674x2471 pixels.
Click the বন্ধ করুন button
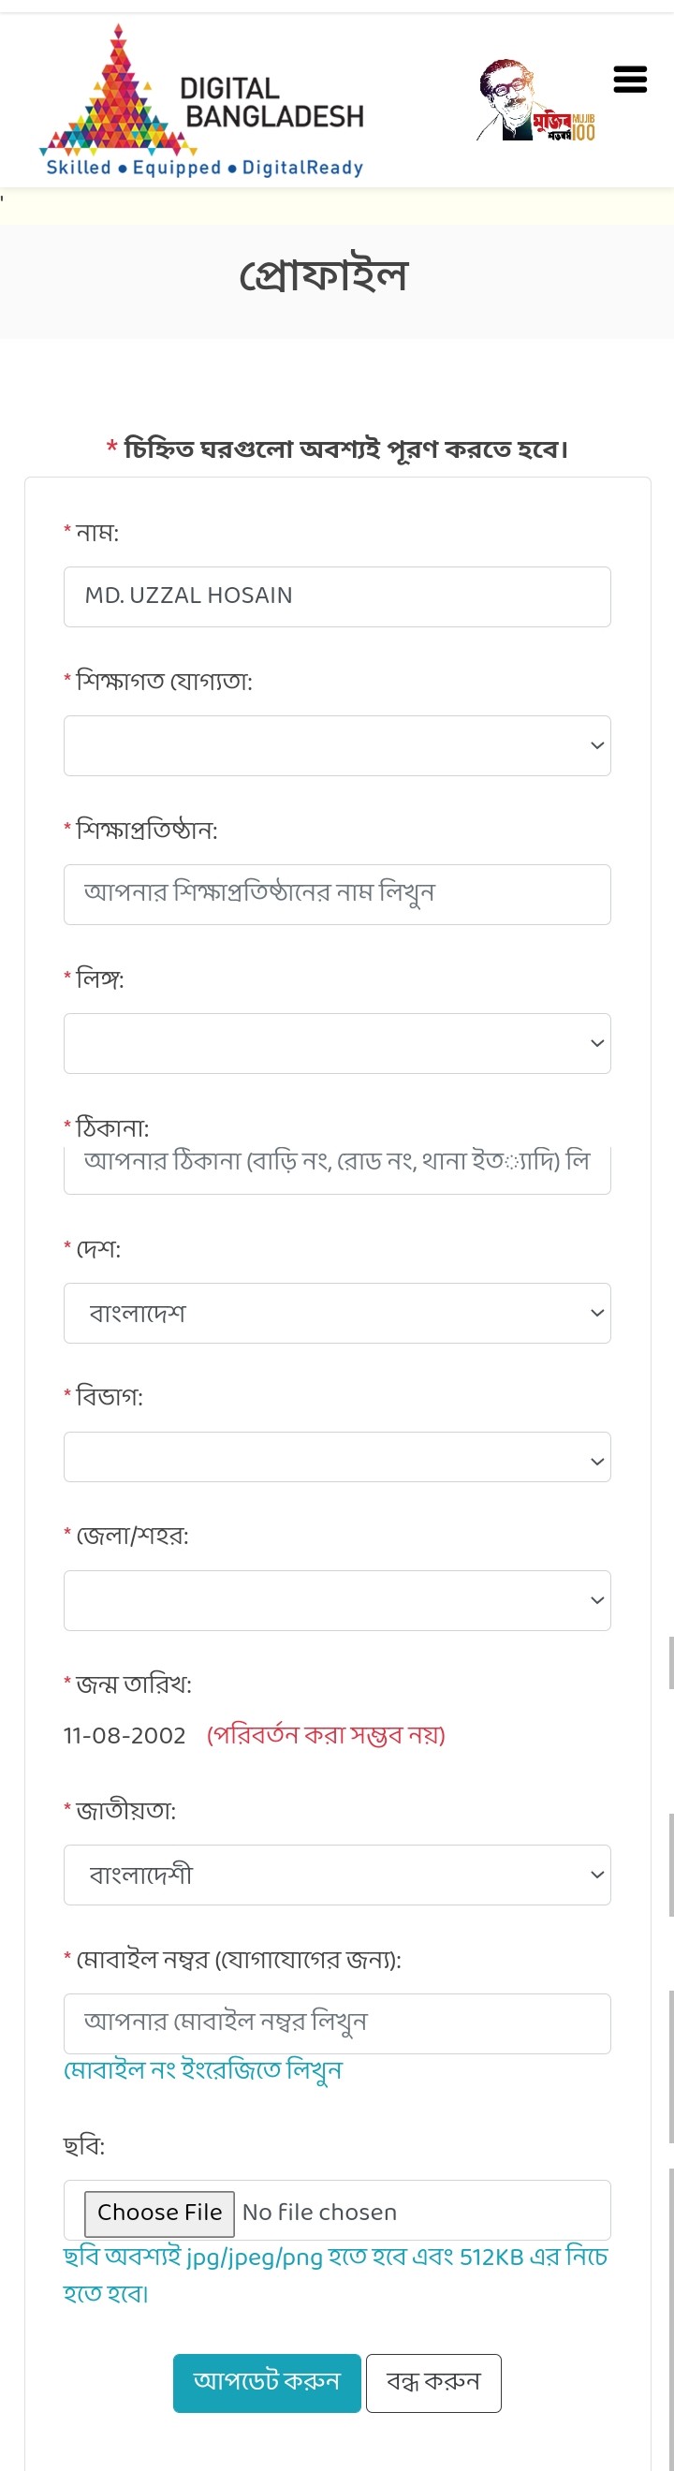point(433,2383)
